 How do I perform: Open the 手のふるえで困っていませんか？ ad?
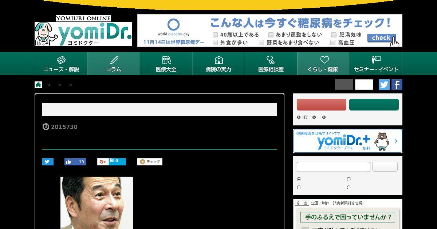348,217
